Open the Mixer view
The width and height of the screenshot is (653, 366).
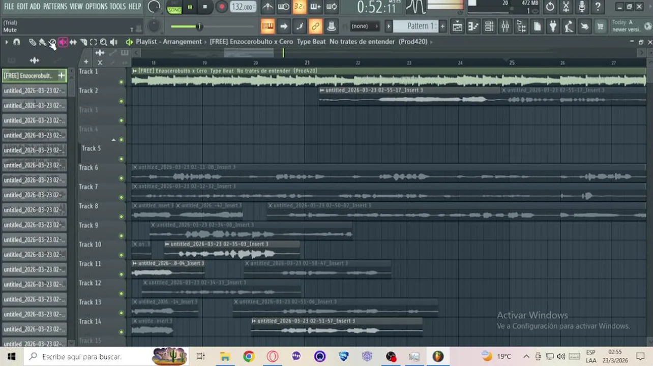506,26
